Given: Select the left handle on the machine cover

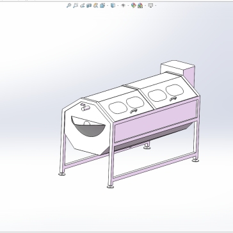Looking at the screenshot, I should 133,111.
